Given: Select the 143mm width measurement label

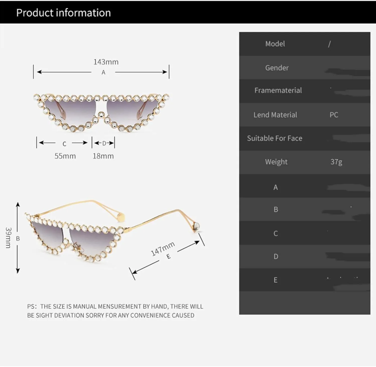Looking at the screenshot, I should pyautogui.click(x=106, y=62).
